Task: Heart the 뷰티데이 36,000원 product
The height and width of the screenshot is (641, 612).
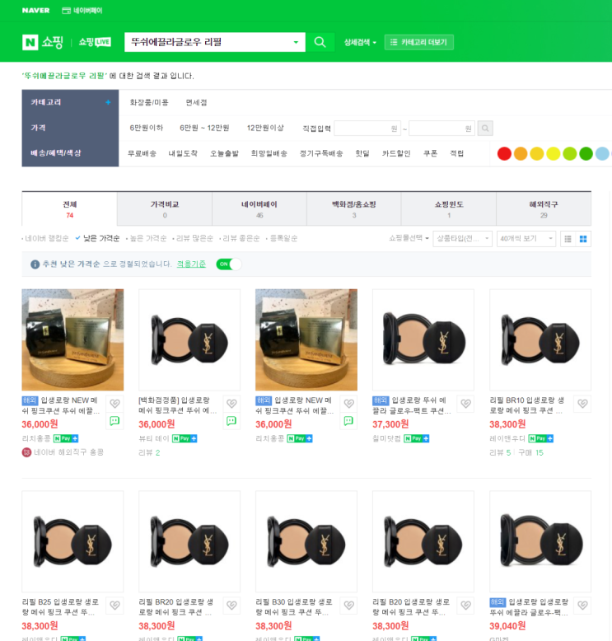Action: pos(231,404)
